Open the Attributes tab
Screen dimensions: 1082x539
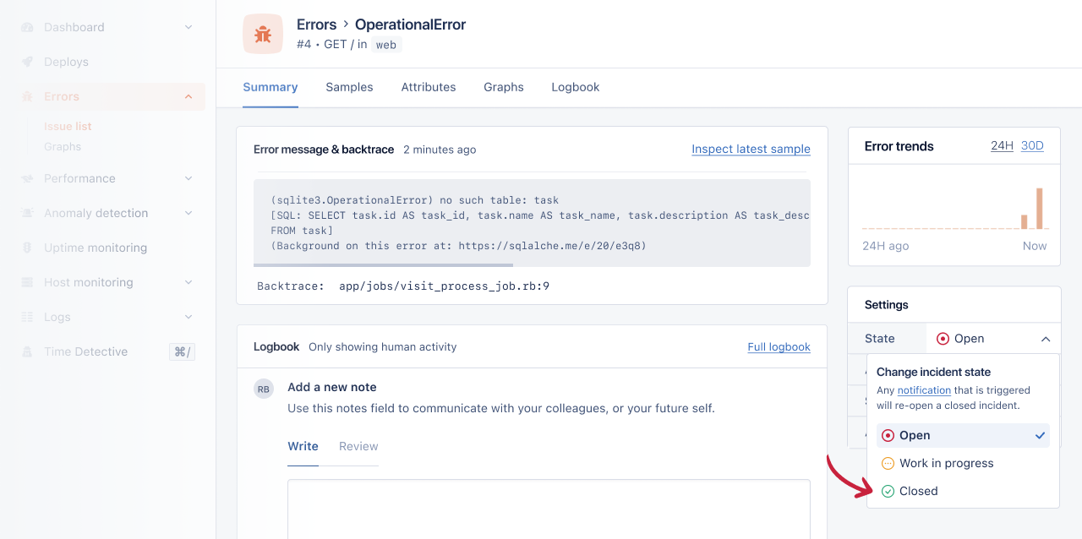[x=428, y=87]
